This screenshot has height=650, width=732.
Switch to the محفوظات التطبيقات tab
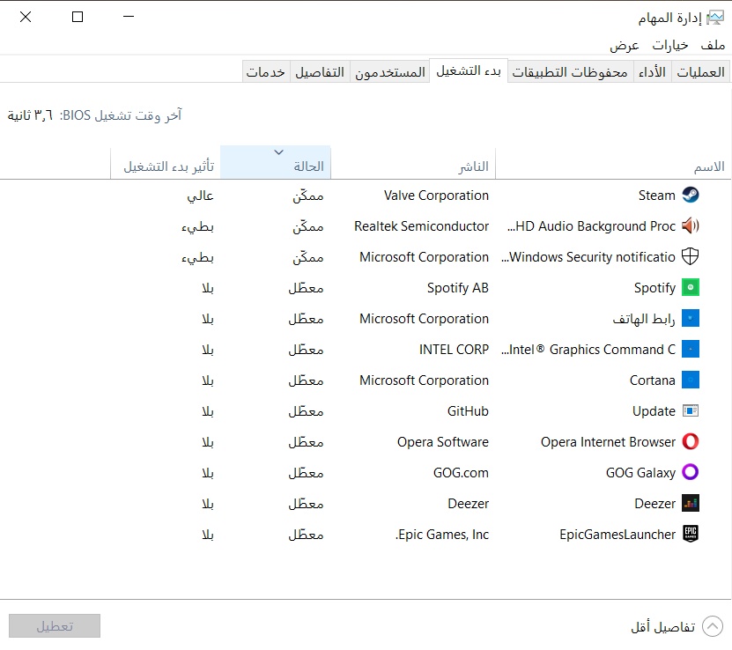coord(570,72)
